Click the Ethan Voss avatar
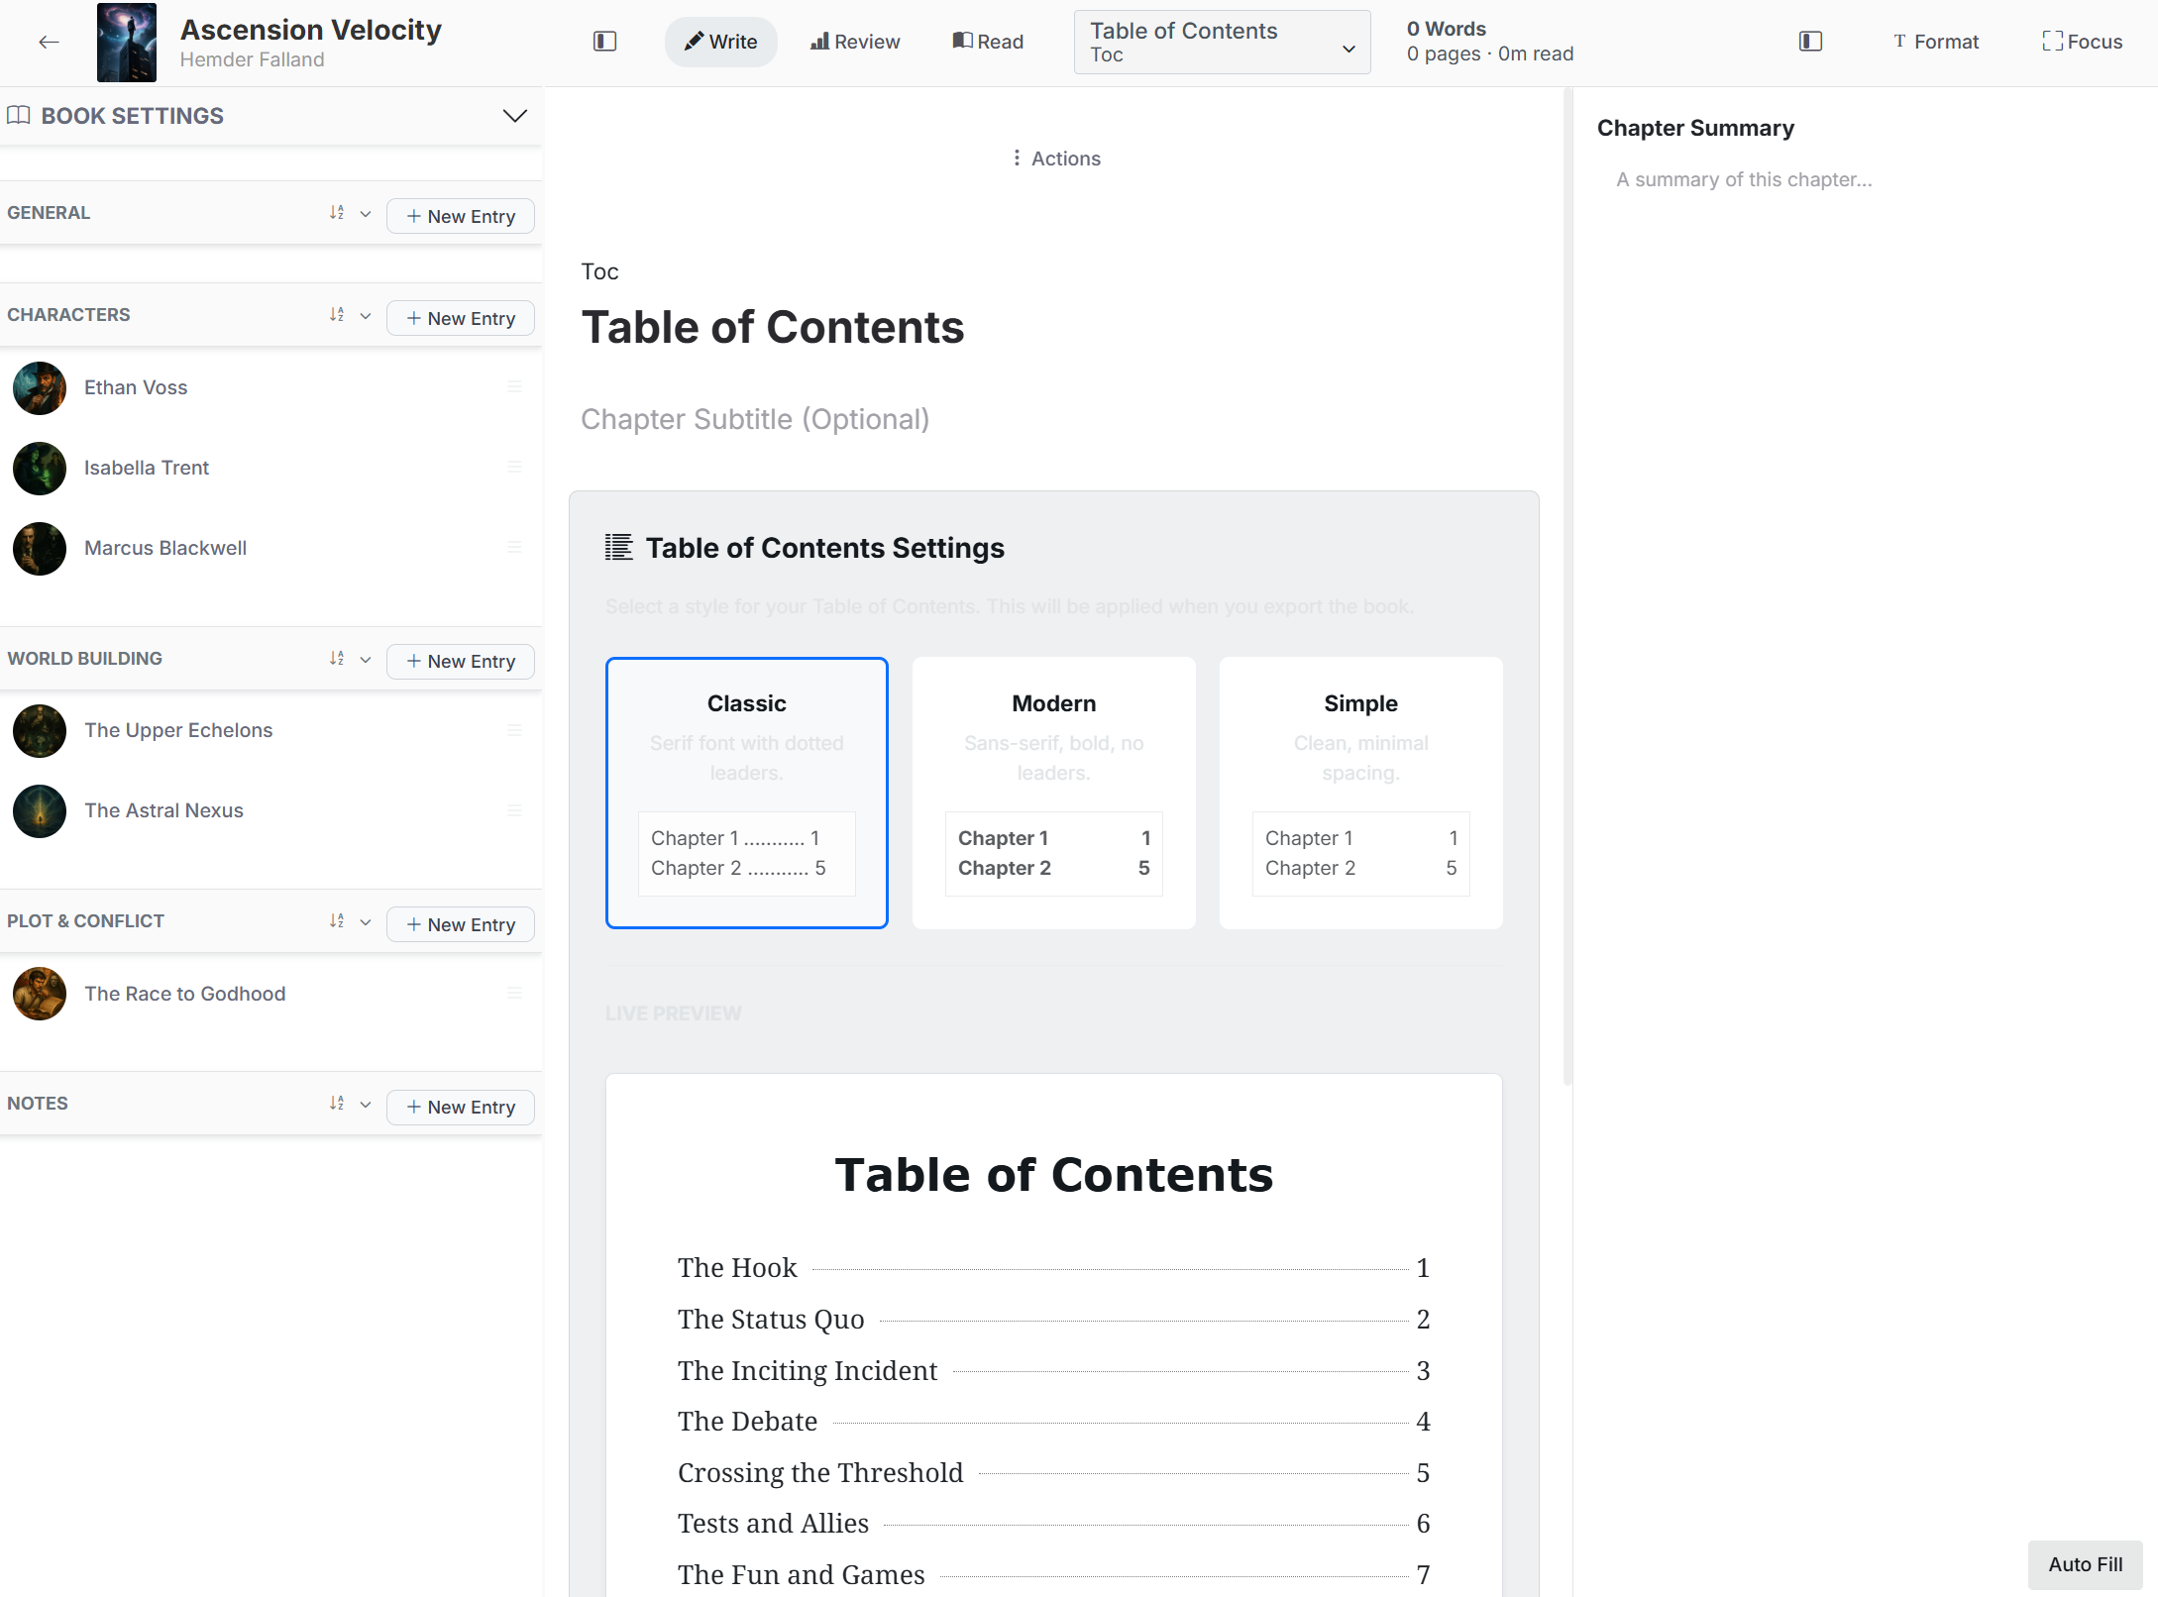 point(40,387)
